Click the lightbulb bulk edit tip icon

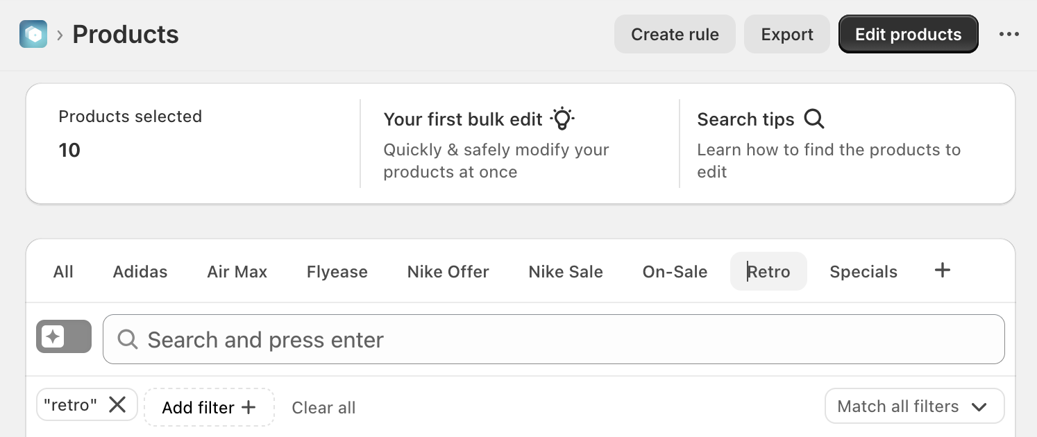(x=562, y=119)
